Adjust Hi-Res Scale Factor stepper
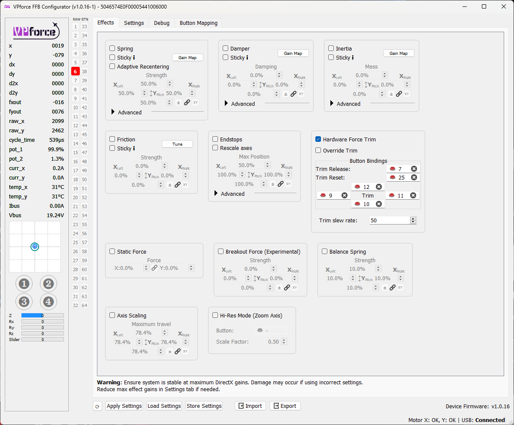The image size is (514, 425). (284, 341)
